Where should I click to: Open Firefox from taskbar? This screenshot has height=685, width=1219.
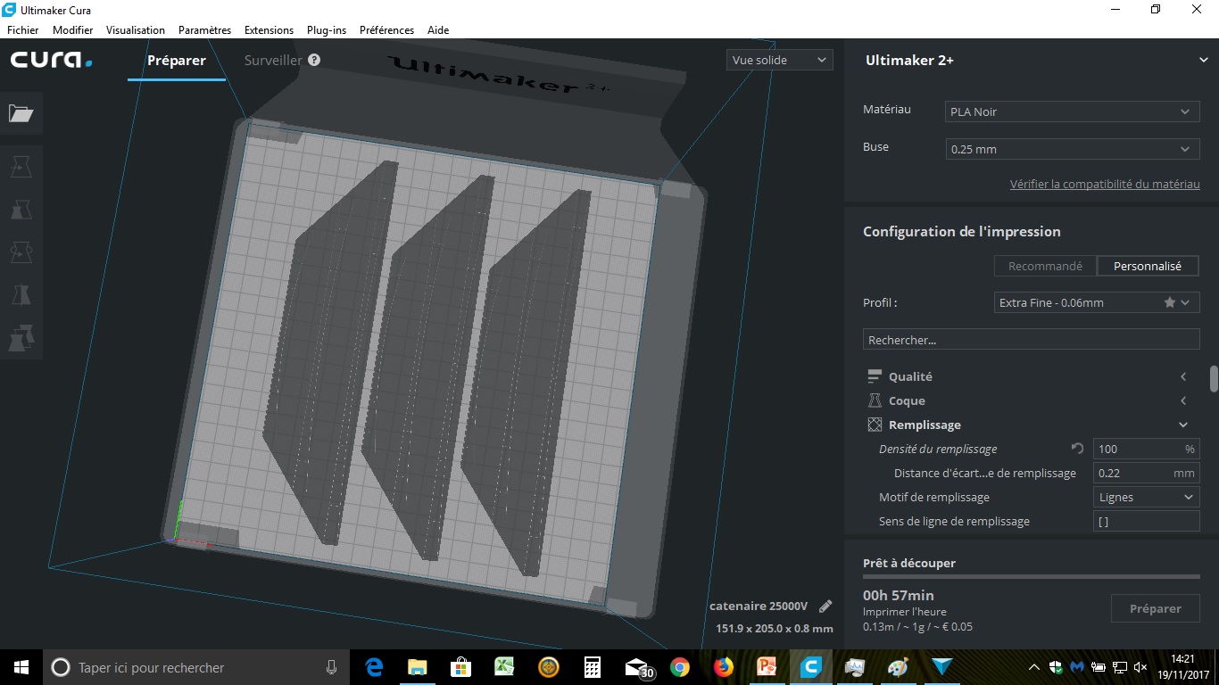coord(723,667)
